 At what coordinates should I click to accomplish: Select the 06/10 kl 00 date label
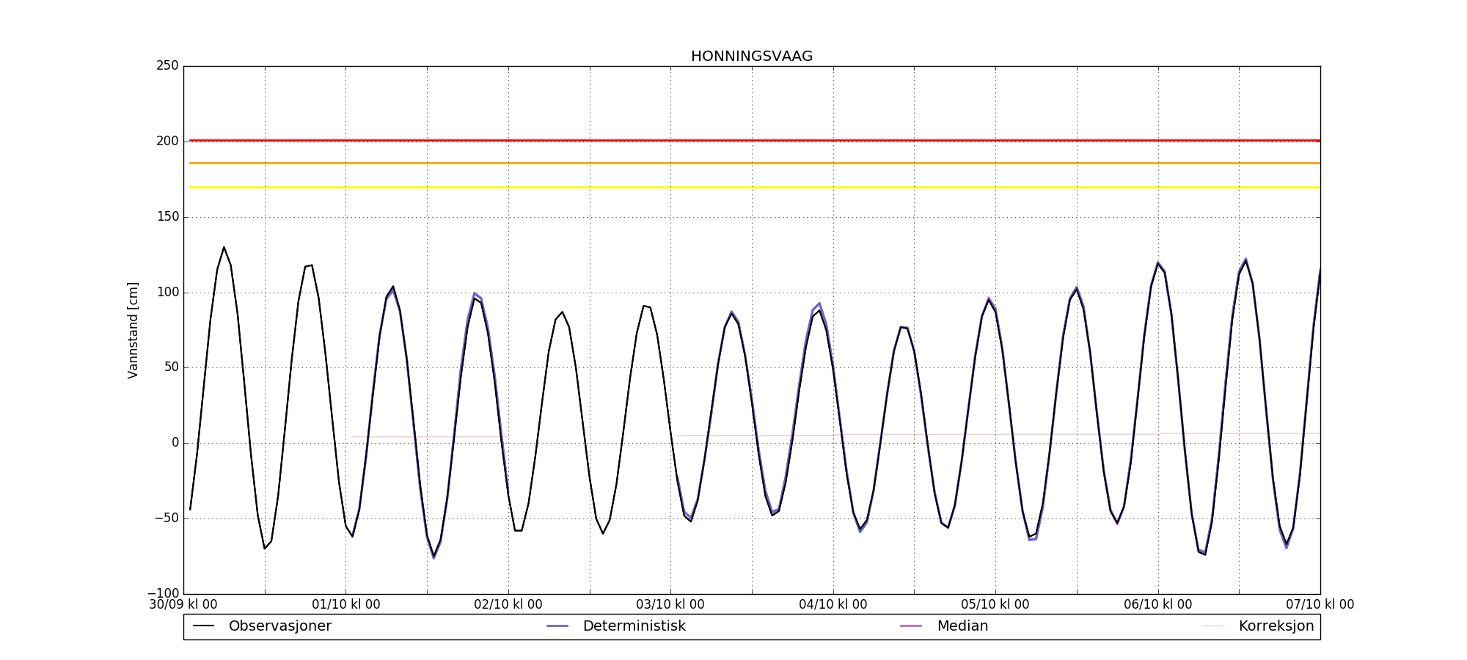(1157, 605)
